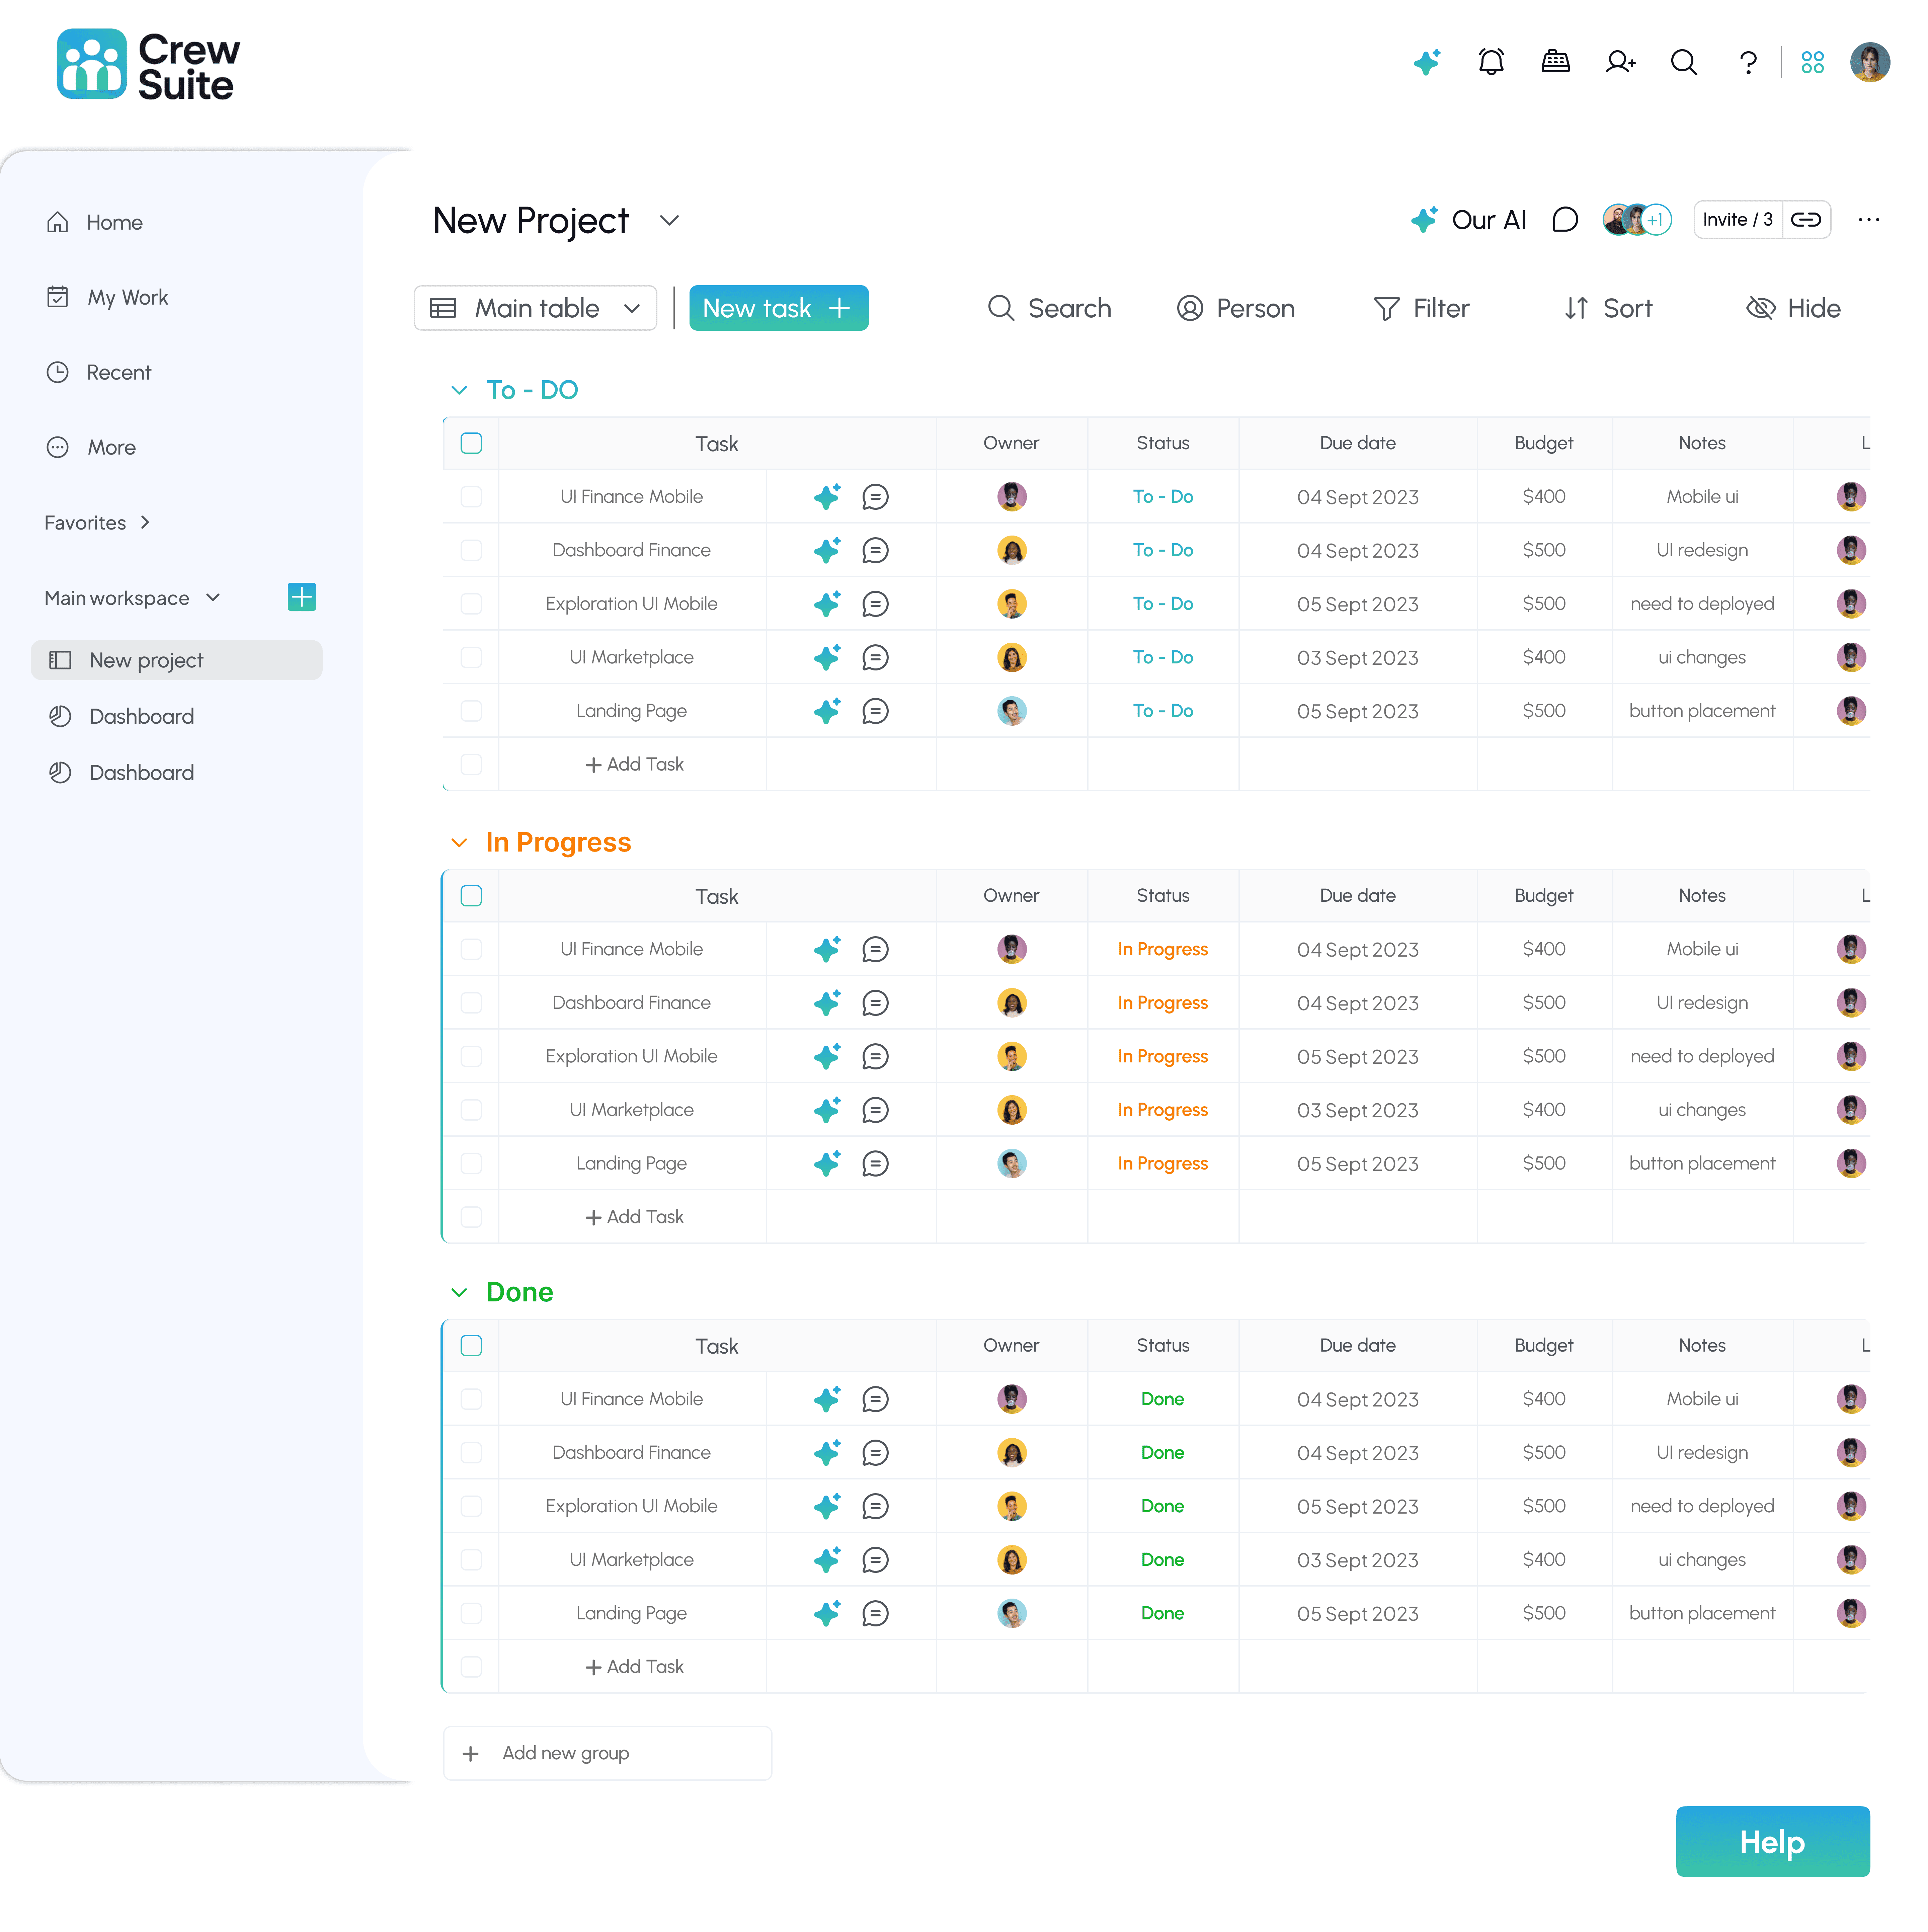The width and height of the screenshot is (1928, 1932).
Task: Open the Main table view dropdown
Action: point(535,308)
